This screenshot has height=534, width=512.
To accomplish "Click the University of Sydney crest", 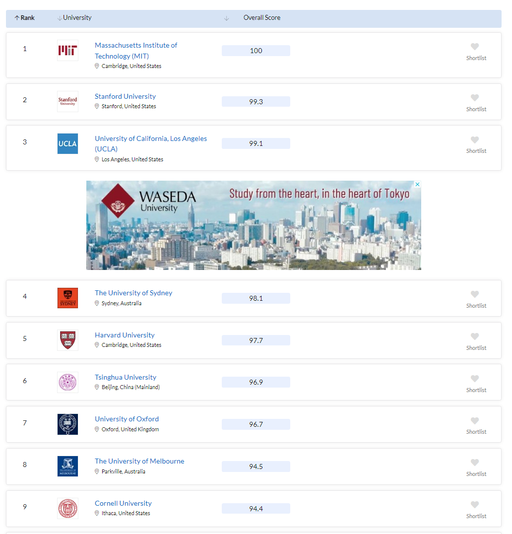I will (x=67, y=298).
